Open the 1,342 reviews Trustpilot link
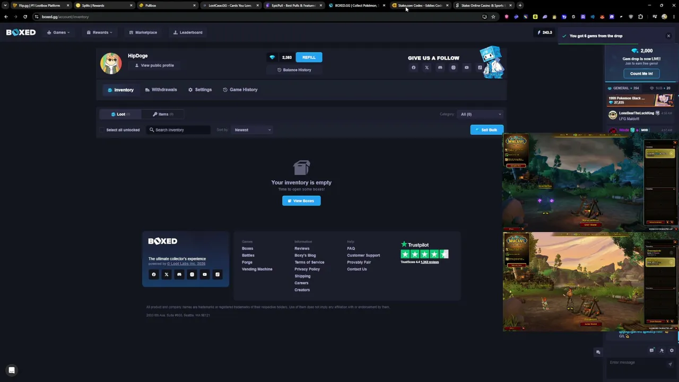 (x=430, y=262)
